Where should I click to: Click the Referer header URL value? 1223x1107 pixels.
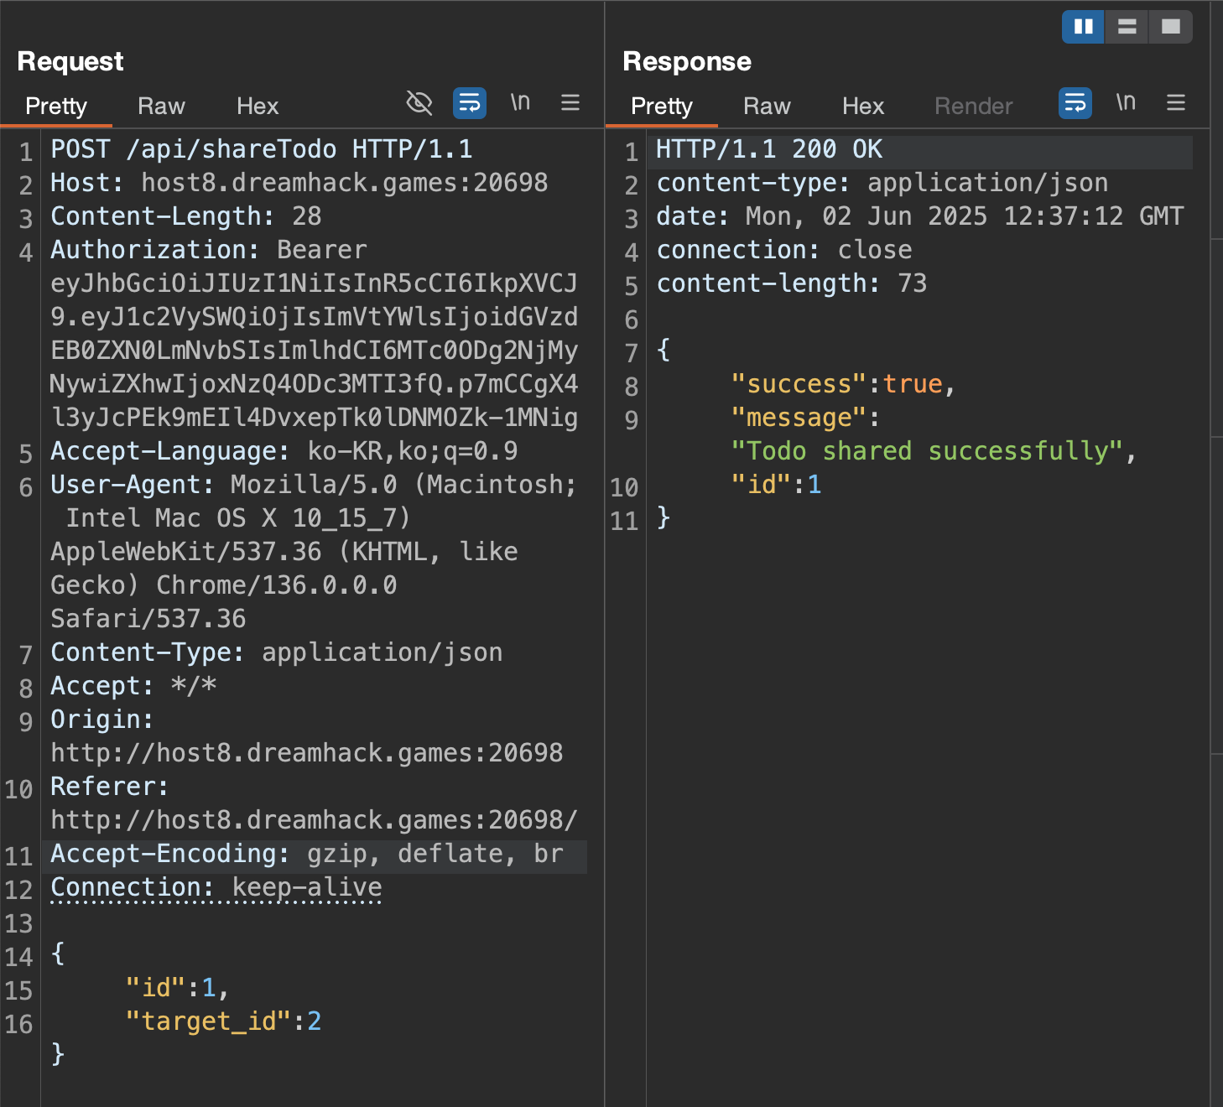click(315, 820)
